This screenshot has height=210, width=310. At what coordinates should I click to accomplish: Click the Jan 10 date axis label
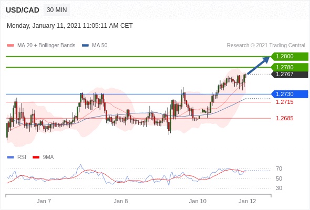198,201
